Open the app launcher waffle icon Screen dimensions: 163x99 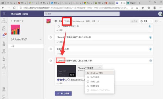[x=4, y=14]
